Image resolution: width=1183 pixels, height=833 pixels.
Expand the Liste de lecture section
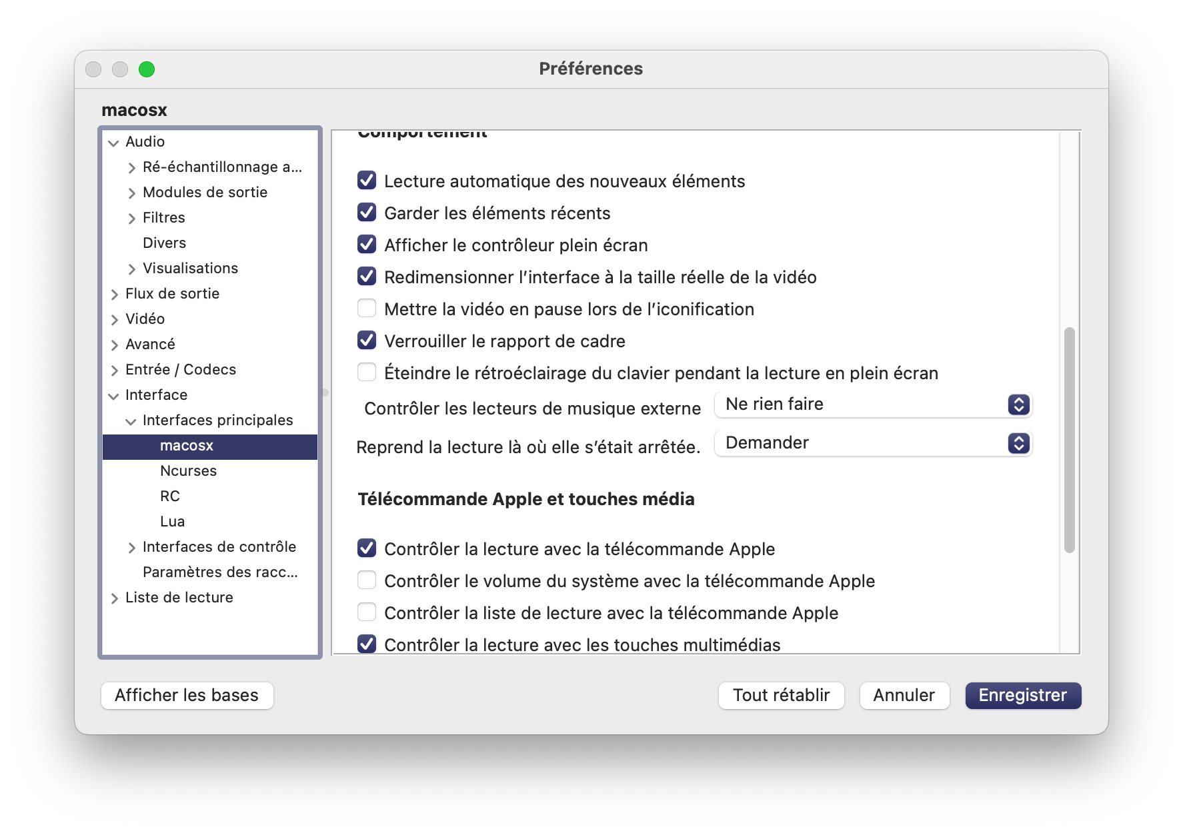[114, 598]
